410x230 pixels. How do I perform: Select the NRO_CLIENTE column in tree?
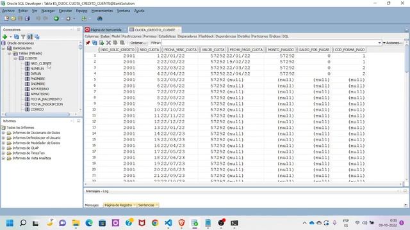coord(41,63)
